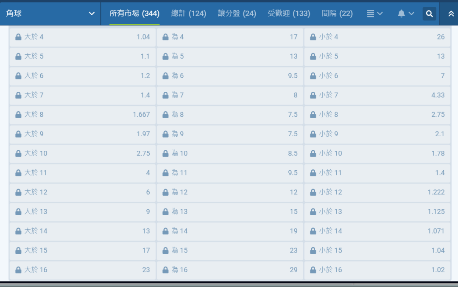This screenshot has width=458, height=287.
Task: Choose 小於 10 odds 1.78
Action: click(x=377, y=153)
